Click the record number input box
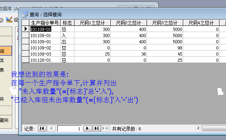The image size is (226, 140). tap(70, 128)
